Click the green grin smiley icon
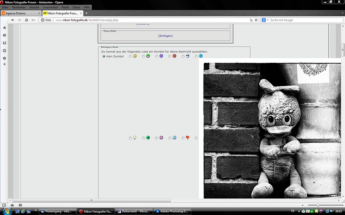Viewport: 345px width, 215px height. (x=148, y=56)
